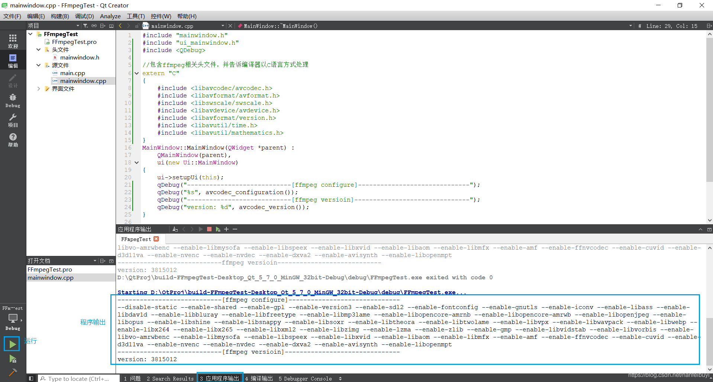Toggle the left sidebar visibility
The height and width of the screenshot is (382, 713).
(x=31, y=378)
